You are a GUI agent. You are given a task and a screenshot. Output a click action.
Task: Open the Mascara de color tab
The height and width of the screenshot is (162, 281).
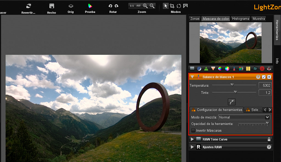[x=215, y=19]
